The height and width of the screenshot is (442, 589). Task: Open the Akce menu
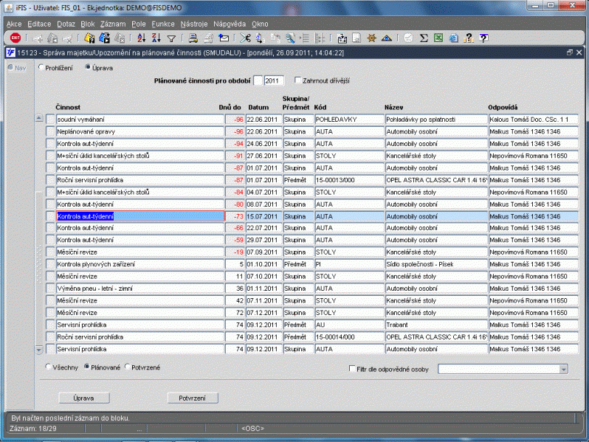point(14,24)
